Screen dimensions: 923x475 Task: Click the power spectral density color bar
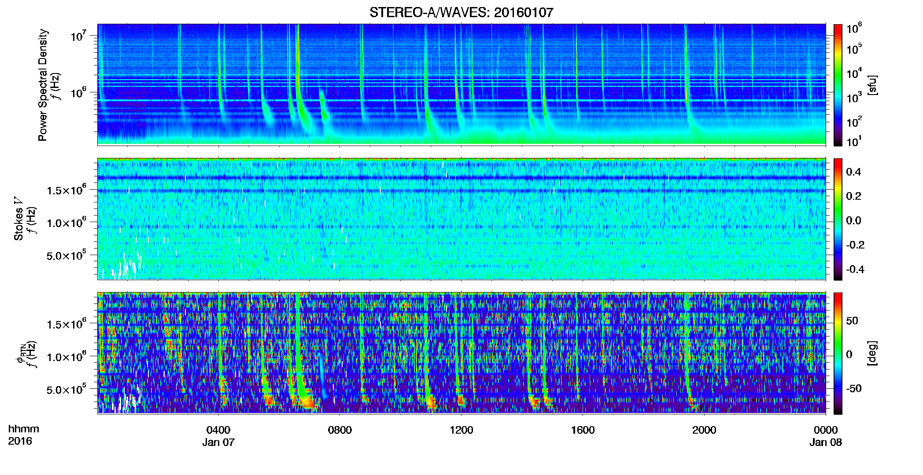pyautogui.click(x=838, y=85)
